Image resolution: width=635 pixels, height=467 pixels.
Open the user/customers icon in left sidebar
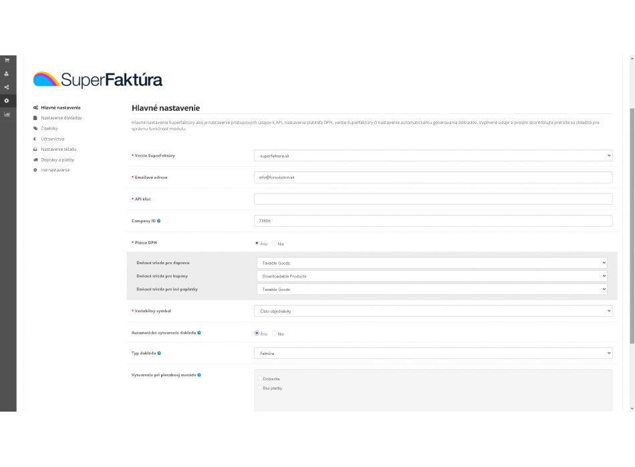pyautogui.click(x=7, y=73)
